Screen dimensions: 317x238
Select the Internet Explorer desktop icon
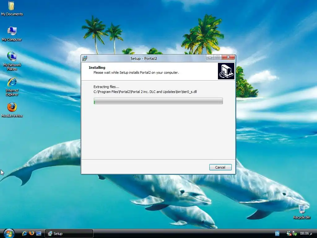(x=12, y=87)
